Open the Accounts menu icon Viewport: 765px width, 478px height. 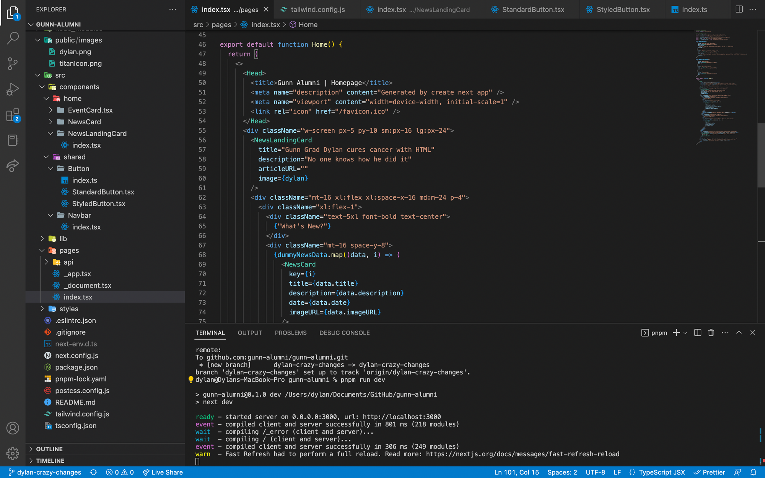click(13, 428)
